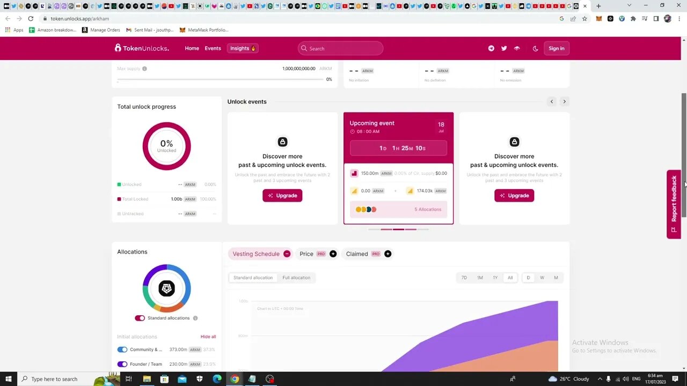Click Standard allocations info icon
The width and height of the screenshot is (687, 386).
pos(195,318)
